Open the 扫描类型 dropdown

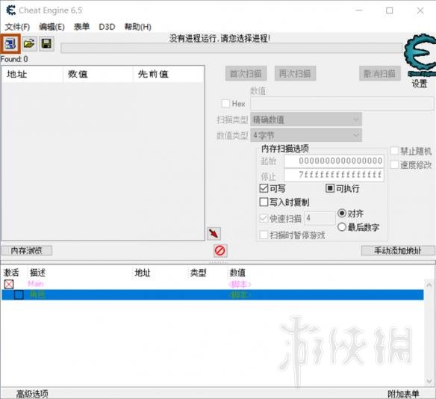point(306,120)
